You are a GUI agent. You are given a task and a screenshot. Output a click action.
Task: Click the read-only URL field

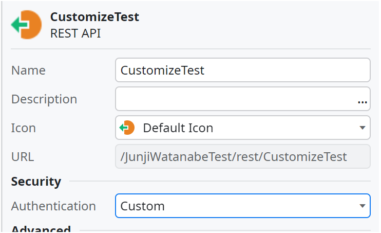242,156
